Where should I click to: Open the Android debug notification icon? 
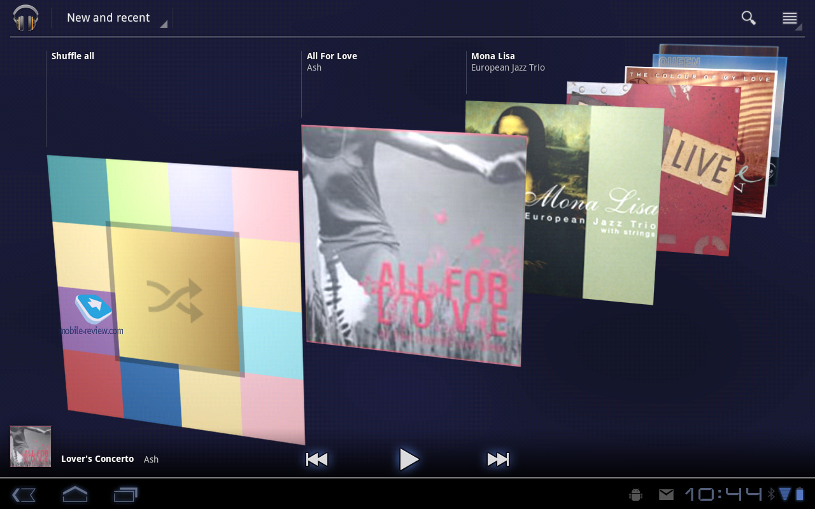(635, 494)
